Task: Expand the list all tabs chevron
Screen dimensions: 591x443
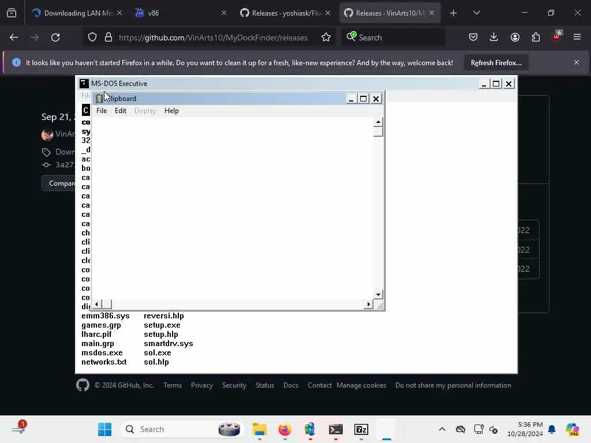Action: point(476,13)
